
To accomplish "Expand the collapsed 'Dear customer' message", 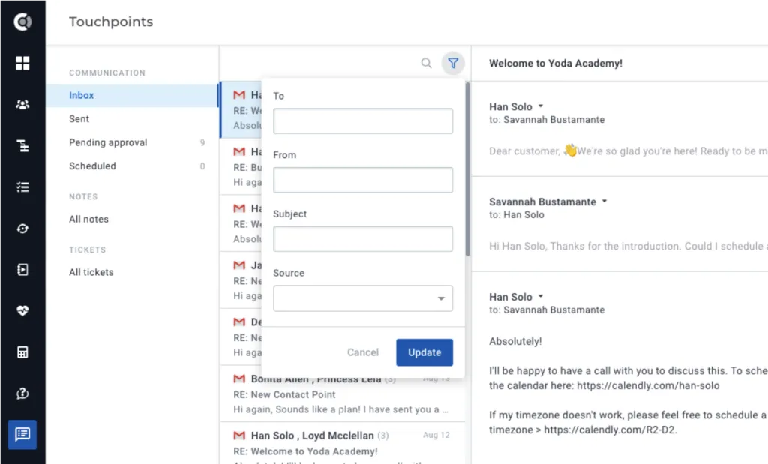I will (x=628, y=151).
